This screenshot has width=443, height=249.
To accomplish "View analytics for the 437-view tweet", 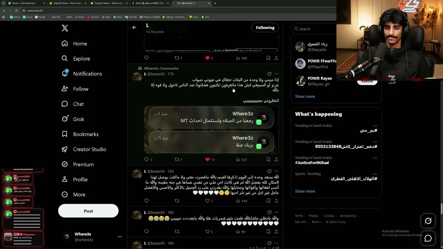I will pos(241,159).
